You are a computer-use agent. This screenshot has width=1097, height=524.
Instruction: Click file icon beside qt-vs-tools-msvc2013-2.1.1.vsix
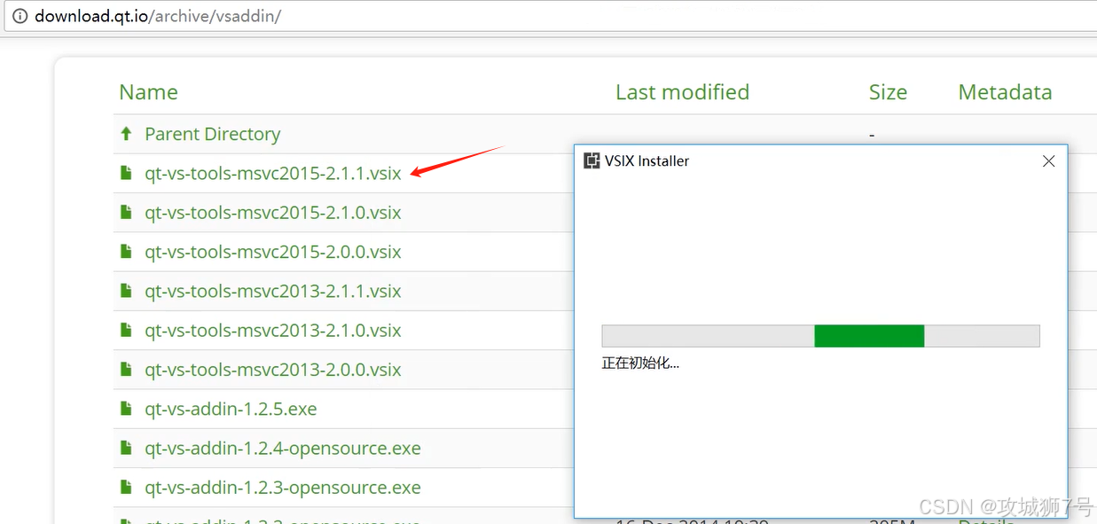tap(126, 290)
